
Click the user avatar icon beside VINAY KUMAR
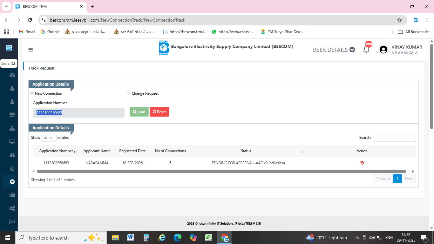point(383,50)
